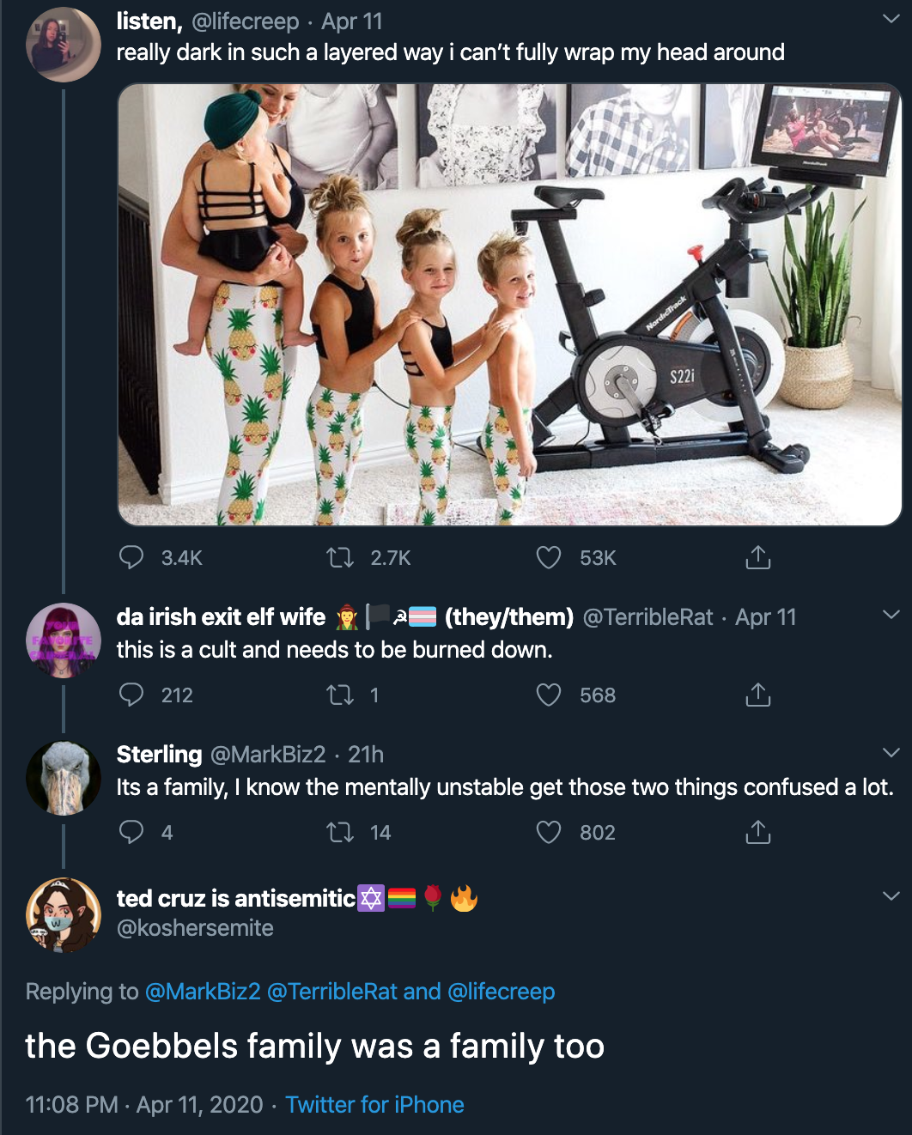Reply to TerribleRat's tweet
Screen dimensions: 912x1135
pos(131,695)
